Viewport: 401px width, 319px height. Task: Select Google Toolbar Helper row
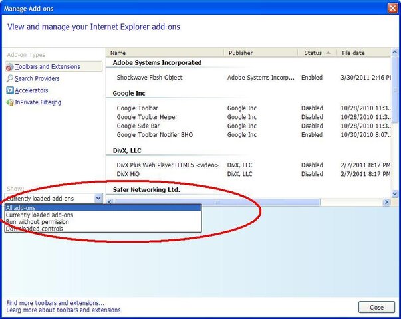[249, 117]
